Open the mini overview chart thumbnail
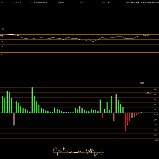The image size is (159, 159). pyautogui.click(x=79, y=152)
